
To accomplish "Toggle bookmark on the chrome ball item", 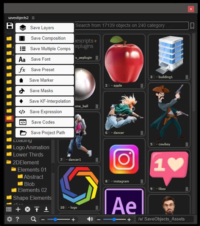I will [97, 106].
